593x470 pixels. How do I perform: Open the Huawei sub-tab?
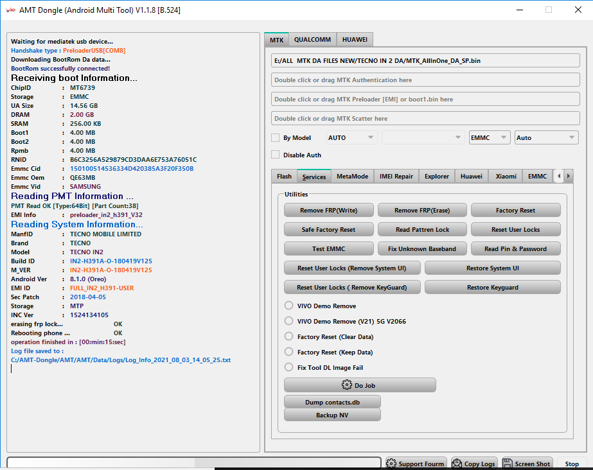click(x=471, y=177)
